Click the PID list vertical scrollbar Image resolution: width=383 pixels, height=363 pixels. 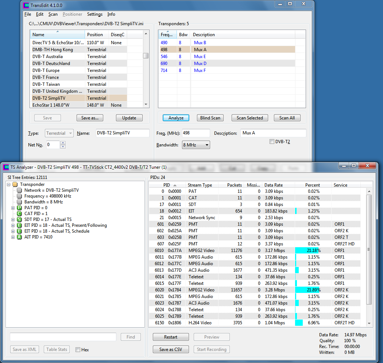(x=369, y=249)
